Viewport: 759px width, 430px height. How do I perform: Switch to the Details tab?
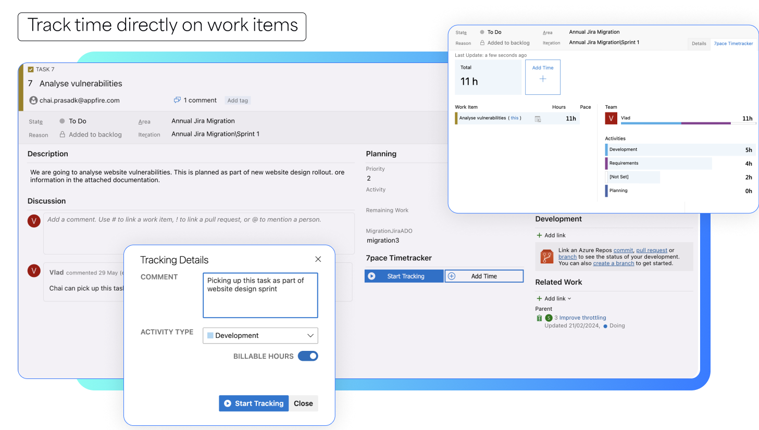pyautogui.click(x=699, y=44)
